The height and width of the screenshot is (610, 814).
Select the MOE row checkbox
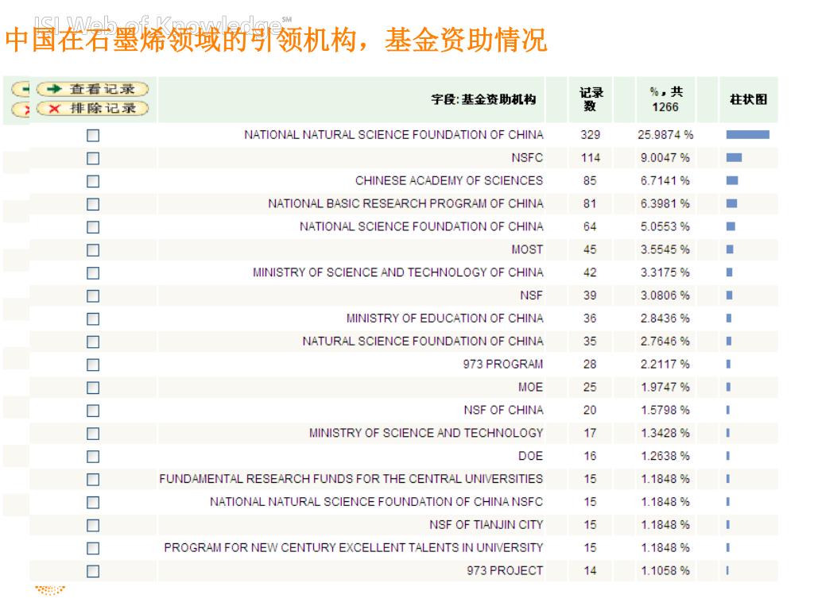tap(93, 388)
